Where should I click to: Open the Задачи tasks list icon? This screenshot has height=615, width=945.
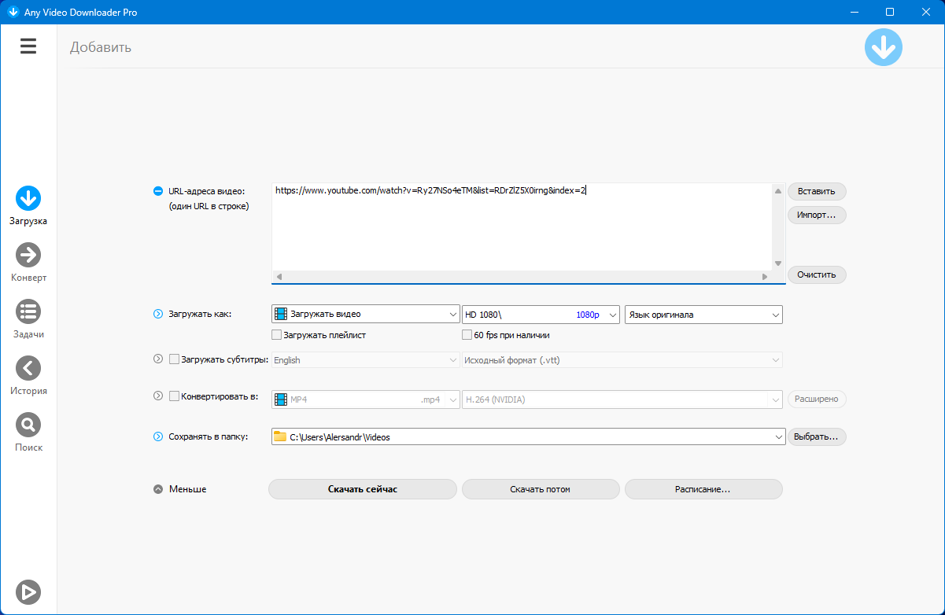click(x=28, y=311)
